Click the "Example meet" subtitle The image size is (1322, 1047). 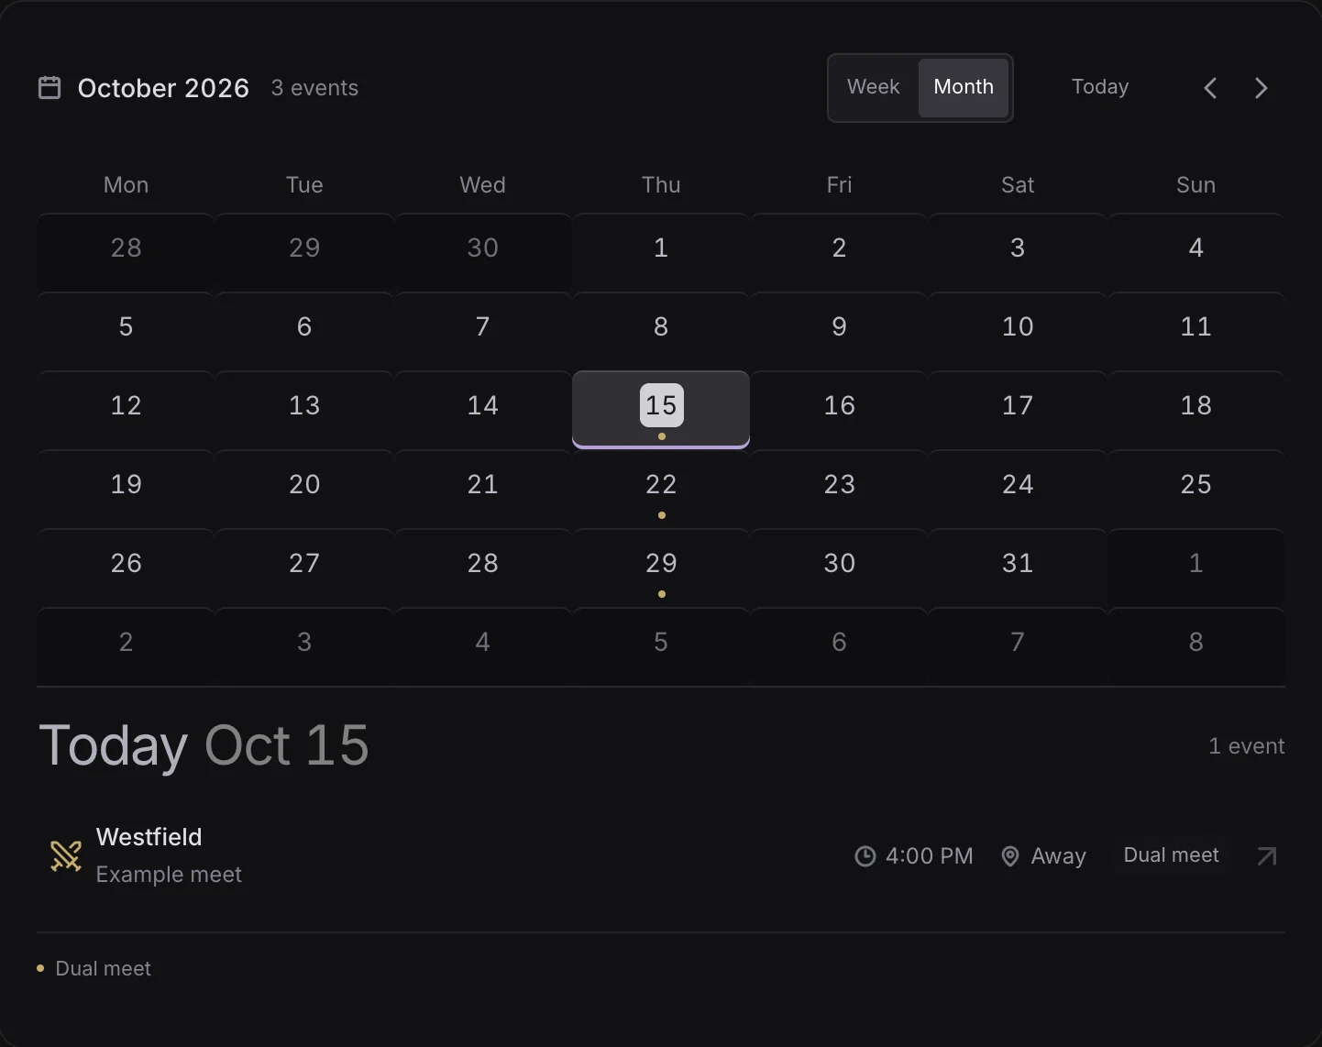click(169, 875)
